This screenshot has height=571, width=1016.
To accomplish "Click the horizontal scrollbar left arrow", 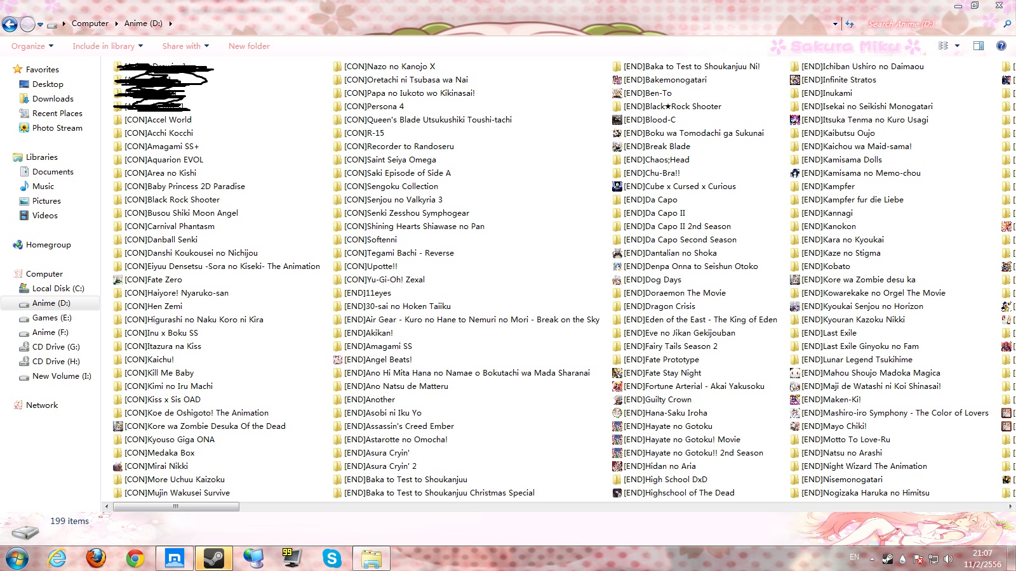I will [107, 507].
